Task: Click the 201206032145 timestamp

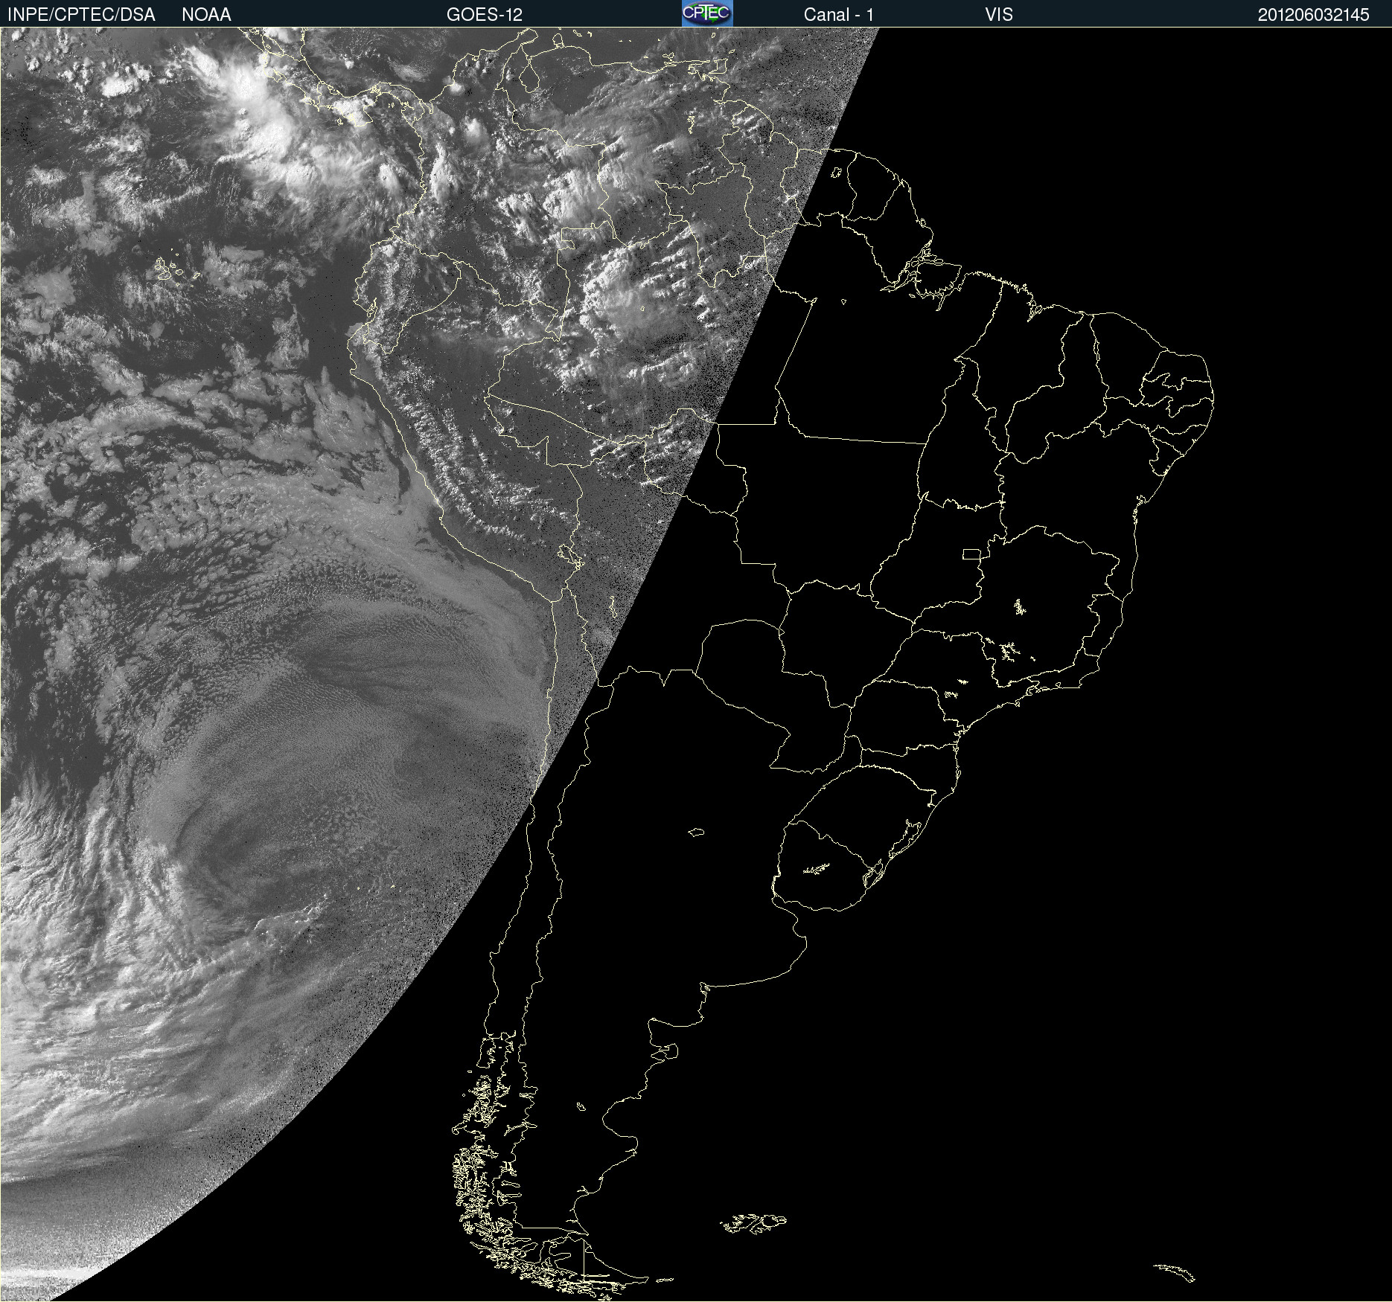Action: [1314, 15]
